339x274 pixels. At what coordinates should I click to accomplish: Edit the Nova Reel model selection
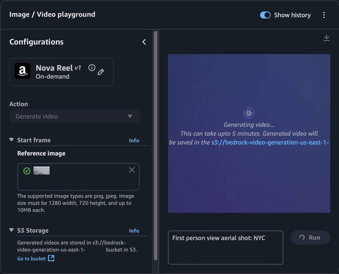101,72
